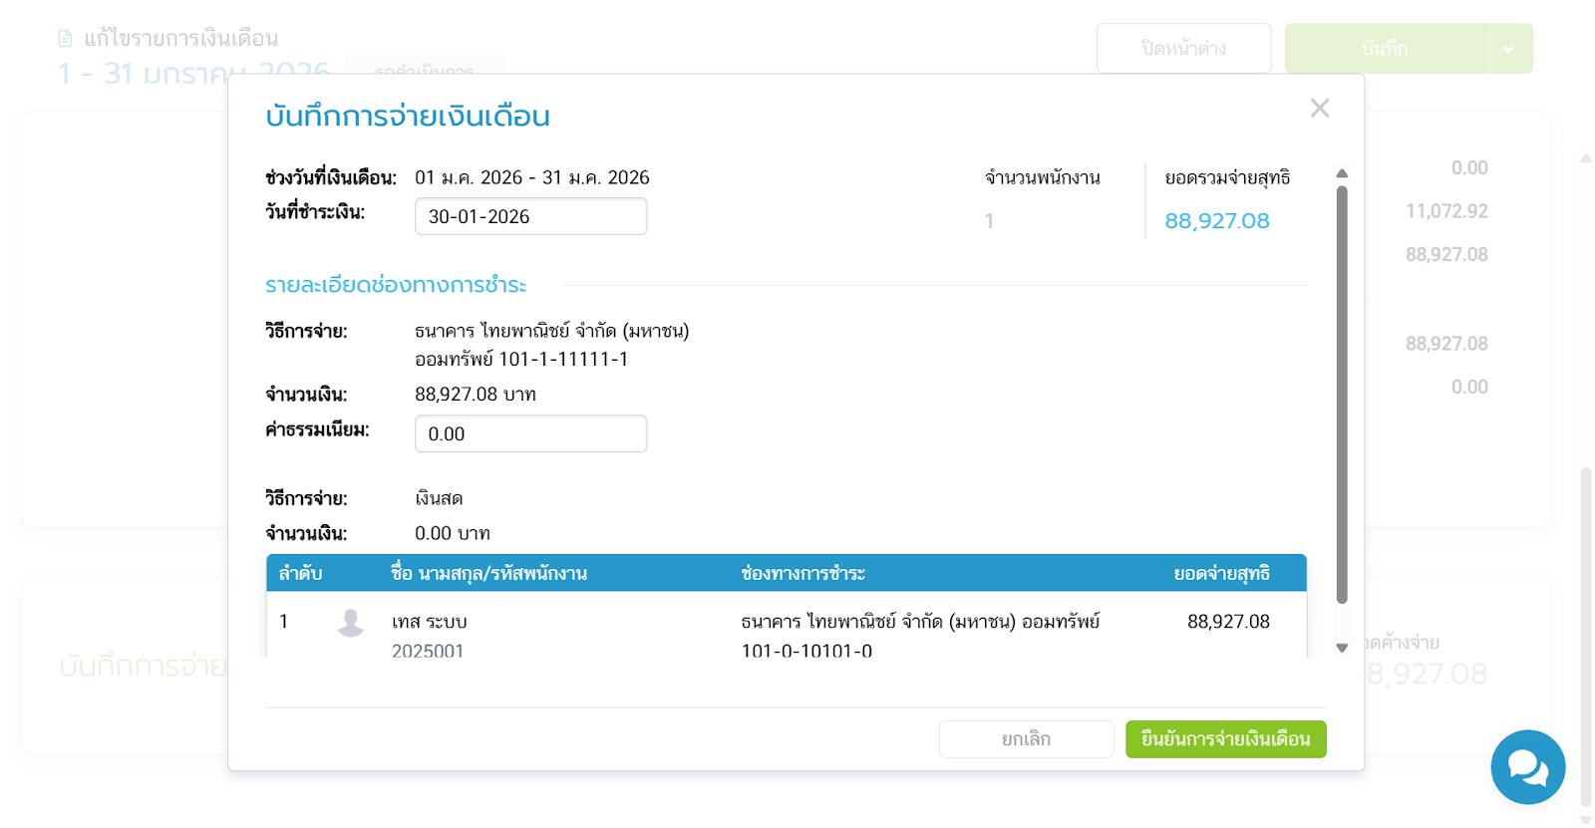
Task: Close the salary payment dialog with X
Action: [x=1319, y=109]
